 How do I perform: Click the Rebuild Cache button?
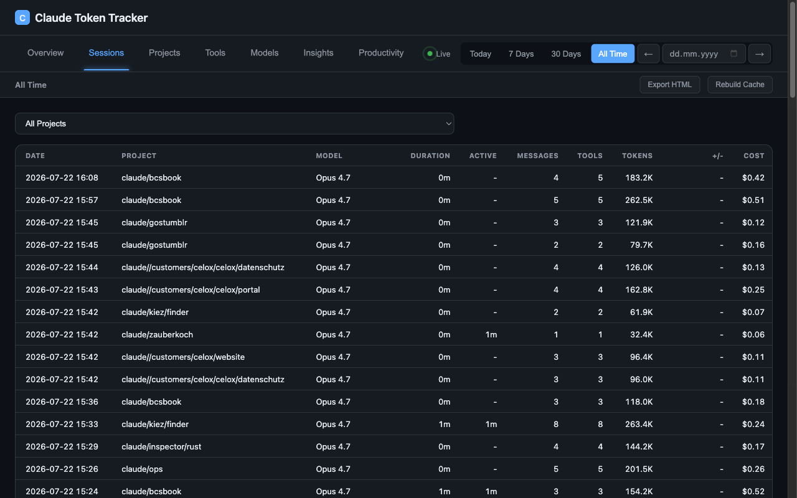point(740,85)
